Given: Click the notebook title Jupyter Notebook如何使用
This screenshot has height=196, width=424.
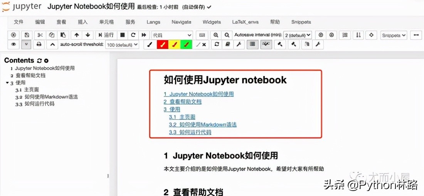Looking at the screenshot, I should [x=91, y=7].
